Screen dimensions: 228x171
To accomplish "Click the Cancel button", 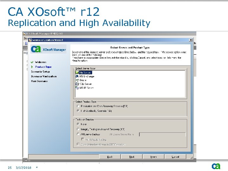I will (175, 157).
